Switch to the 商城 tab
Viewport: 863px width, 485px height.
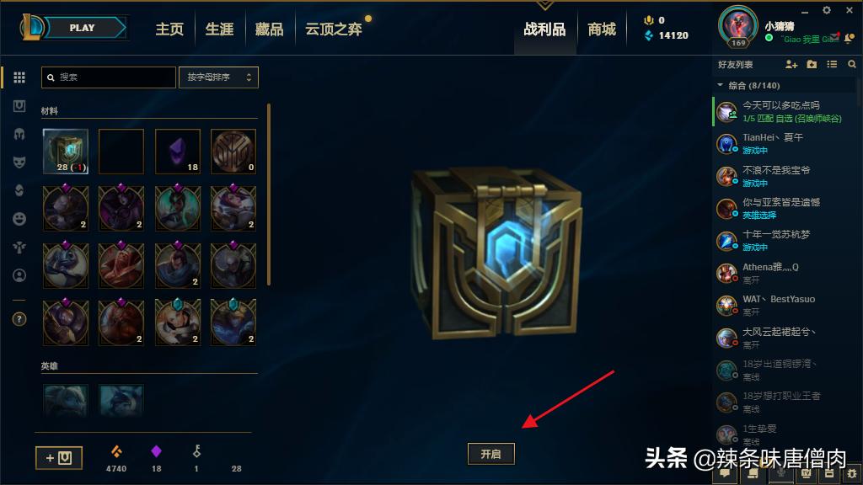[602, 29]
